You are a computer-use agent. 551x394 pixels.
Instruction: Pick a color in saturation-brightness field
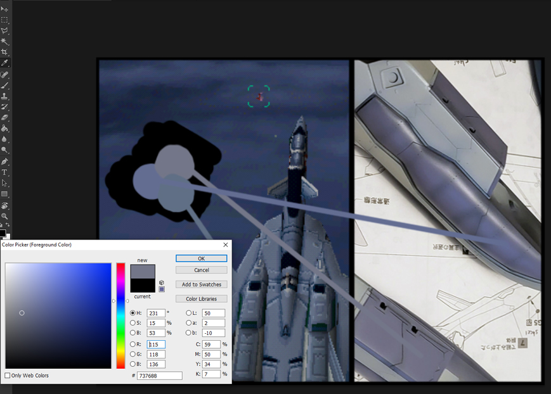coord(58,315)
